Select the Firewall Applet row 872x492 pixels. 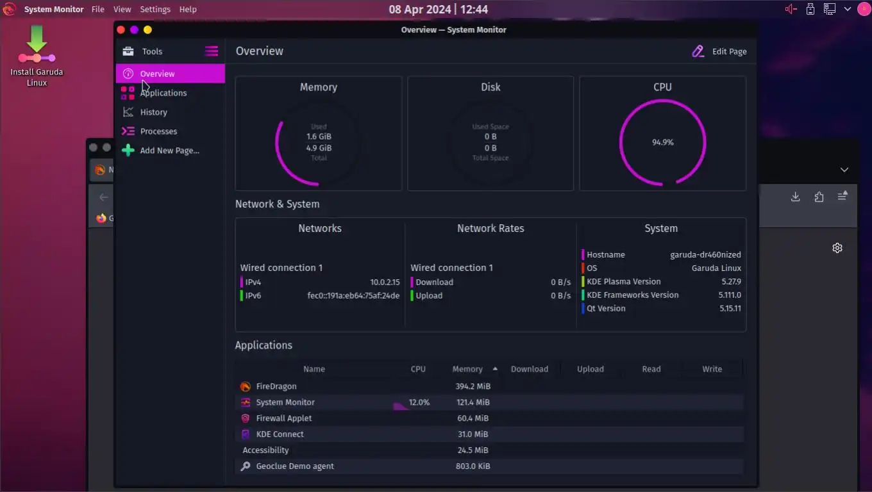[491, 418]
